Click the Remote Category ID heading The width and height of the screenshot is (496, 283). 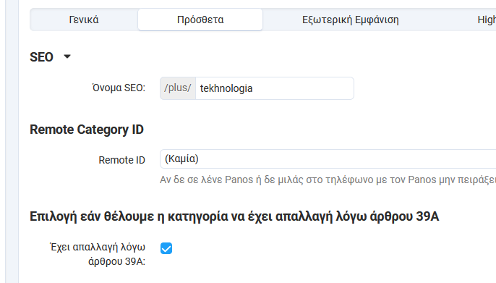(x=87, y=130)
